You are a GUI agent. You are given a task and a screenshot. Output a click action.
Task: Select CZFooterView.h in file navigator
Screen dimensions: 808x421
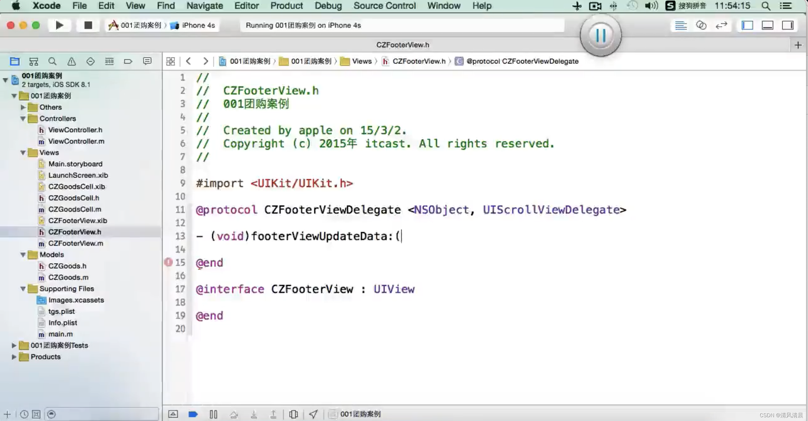pos(75,231)
